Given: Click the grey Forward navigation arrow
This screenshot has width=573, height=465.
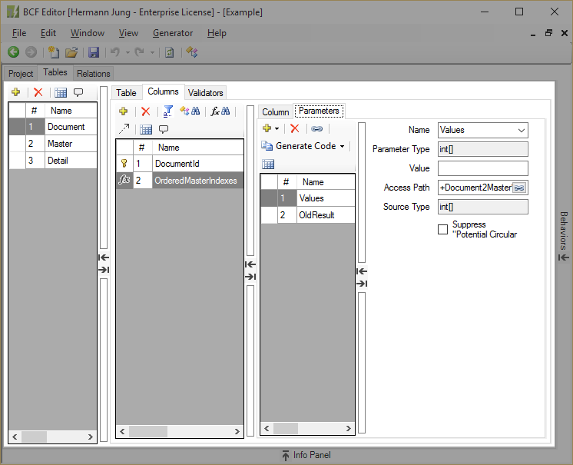Looking at the screenshot, I should click(31, 52).
